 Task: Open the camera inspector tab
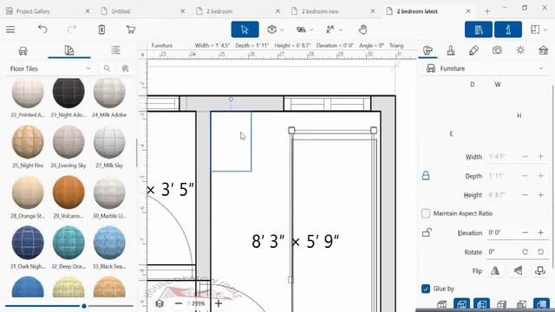pyautogui.click(x=497, y=50)
